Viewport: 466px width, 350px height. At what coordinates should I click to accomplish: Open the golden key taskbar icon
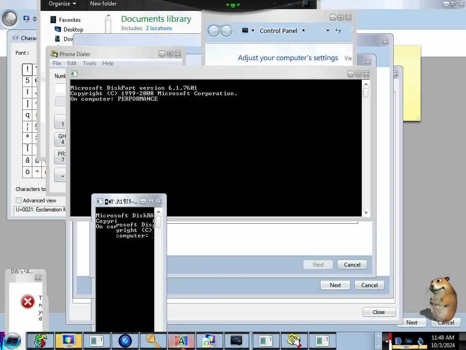click(153, 341)
